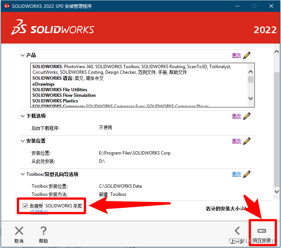Click the 新建 Toolbox install method value
This screenshot has width=281, height=248.
pos(112,194)
